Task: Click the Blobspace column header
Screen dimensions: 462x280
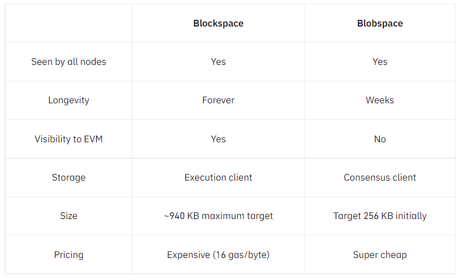Action: pyautogui.click(x=379, y=23)
